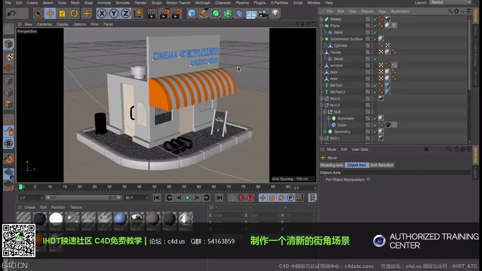Toggle visibility dots for window object
The width and height of the screenshot is (482, 271).
372,65
